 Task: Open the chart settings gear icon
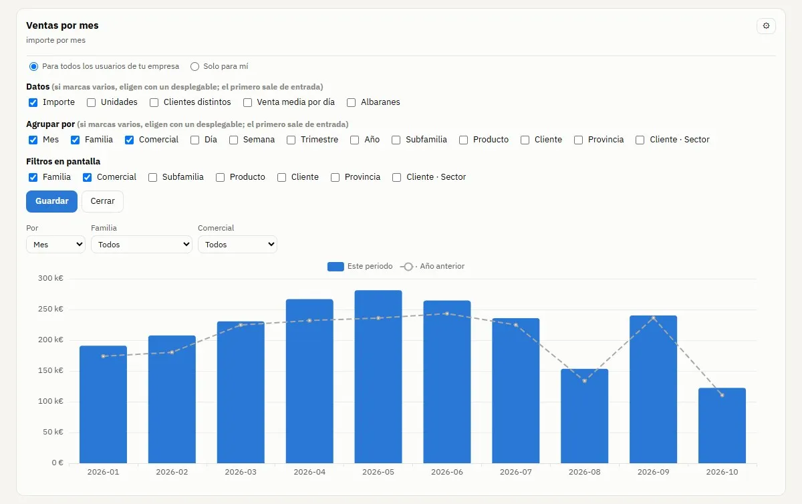coord(766,26)
